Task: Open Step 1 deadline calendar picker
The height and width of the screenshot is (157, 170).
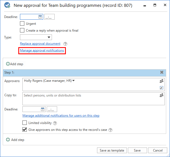Action: (43, 109)
